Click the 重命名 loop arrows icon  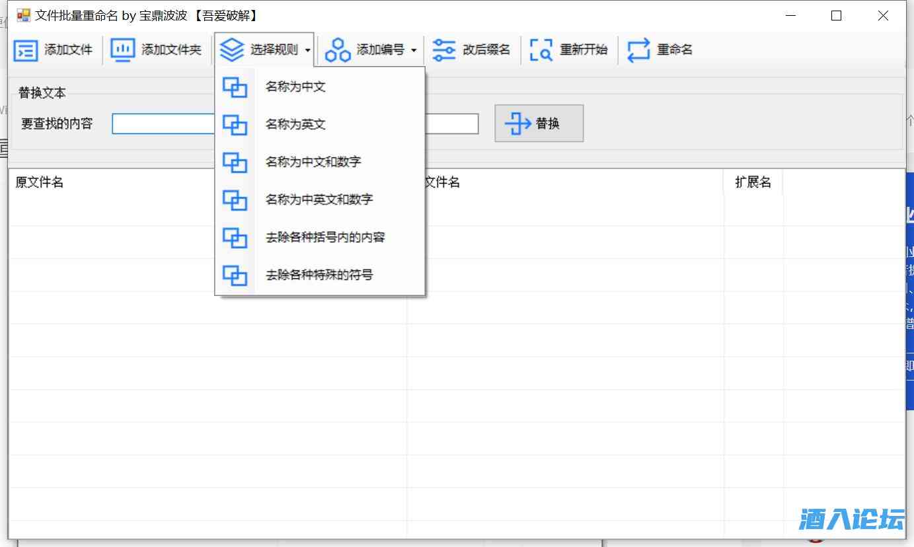pos(638,50)
